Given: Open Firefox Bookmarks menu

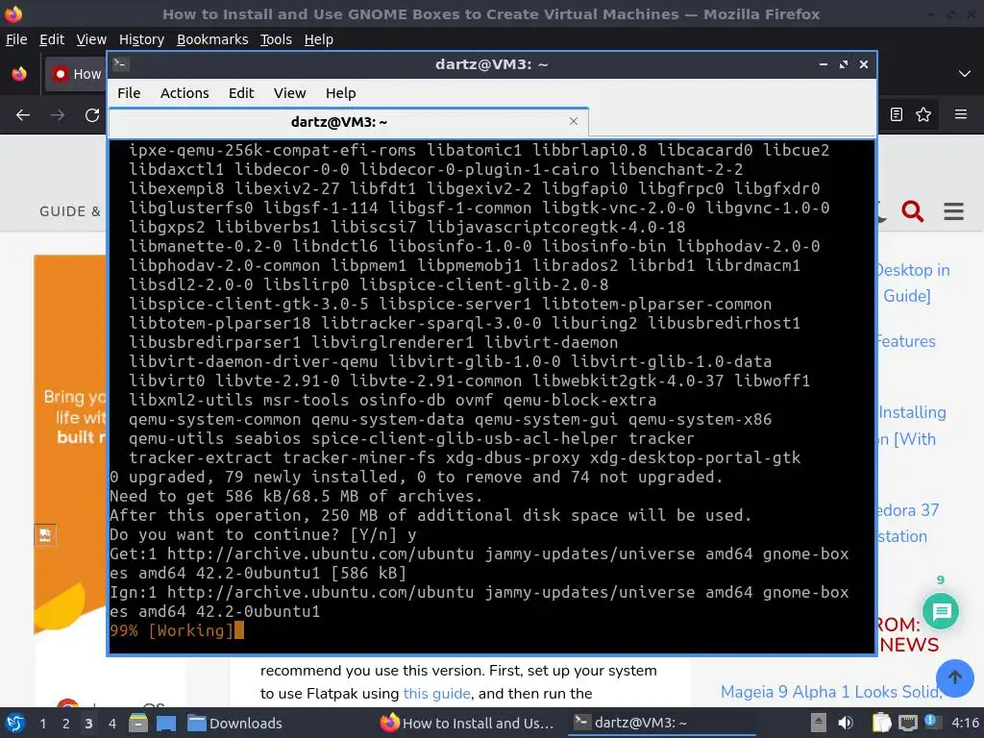Looking at the screenshot, I should (x=212, y=39).
